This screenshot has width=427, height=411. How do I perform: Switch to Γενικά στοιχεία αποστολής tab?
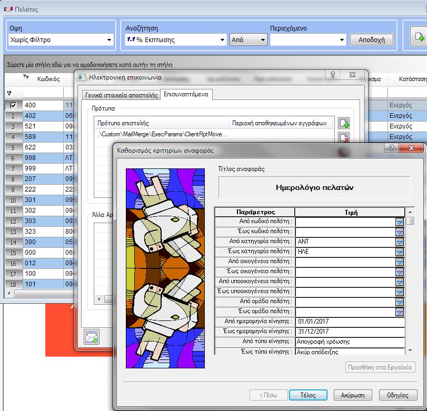click(x=121, y=95)
